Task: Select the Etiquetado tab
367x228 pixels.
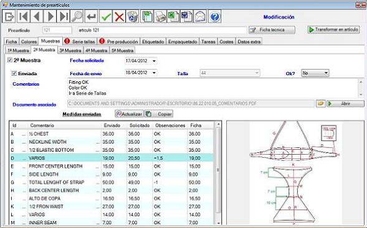Action: (x=153, y=42)
